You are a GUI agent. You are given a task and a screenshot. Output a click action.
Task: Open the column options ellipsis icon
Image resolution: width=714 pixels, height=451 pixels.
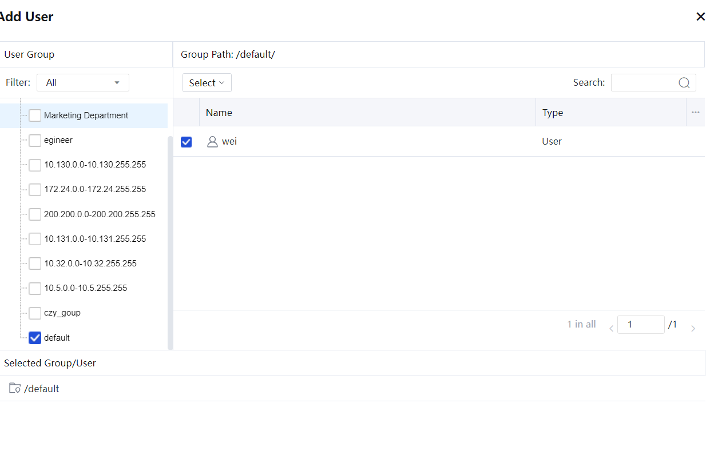[695, 113]
